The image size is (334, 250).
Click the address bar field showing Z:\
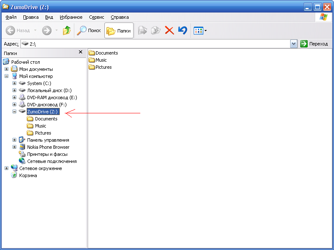[x=155, y=44]
